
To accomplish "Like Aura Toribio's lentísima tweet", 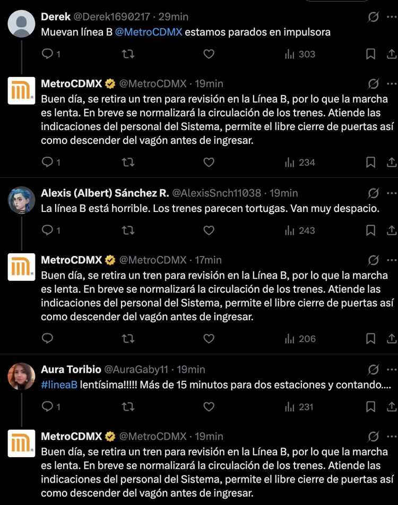I will tap(209, 407).
